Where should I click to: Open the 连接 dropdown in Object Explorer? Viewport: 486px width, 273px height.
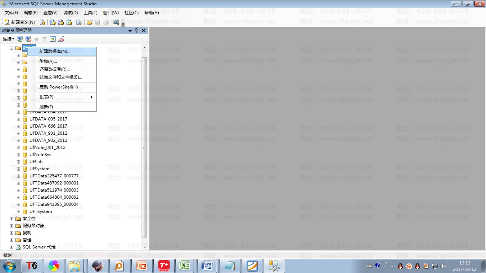(x=9, y=39)
